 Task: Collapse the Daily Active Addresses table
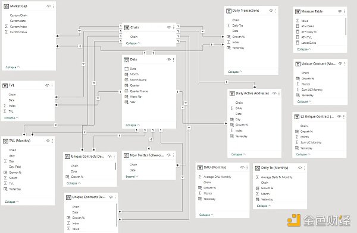[239, 154]
